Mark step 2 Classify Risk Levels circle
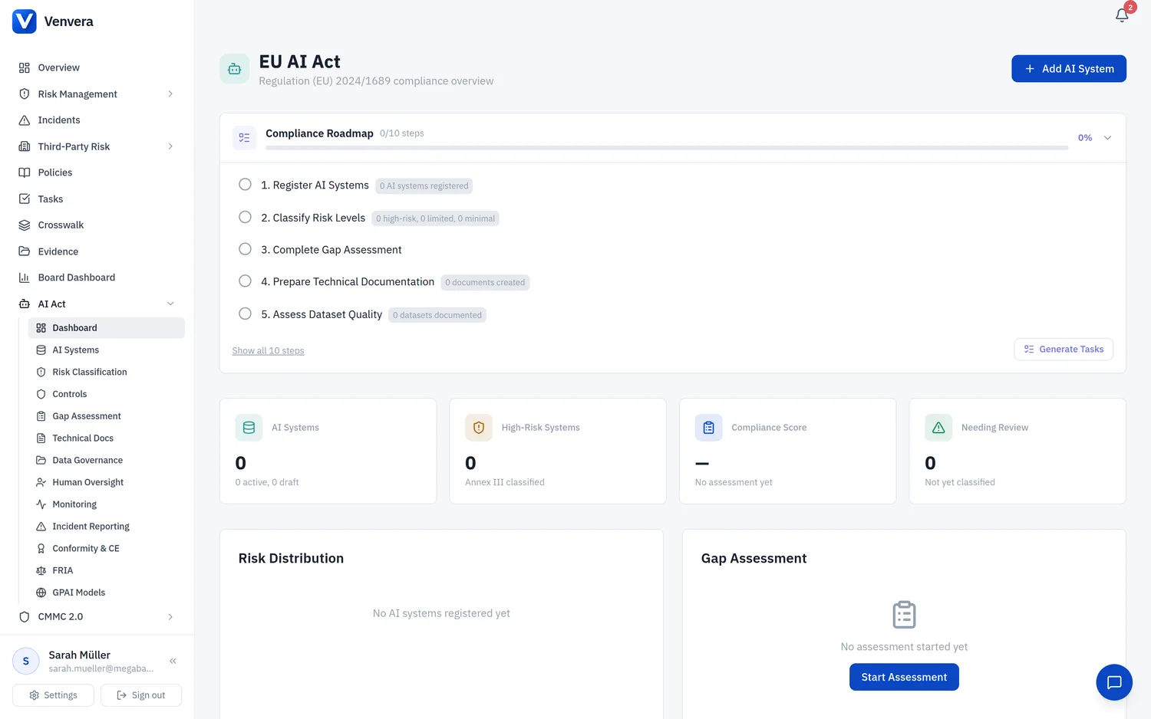 pyautogui.click(x=245, y=217)
